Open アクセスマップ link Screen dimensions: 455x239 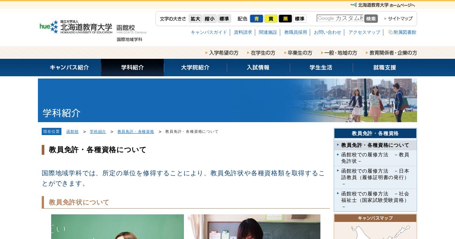(364, 32)
